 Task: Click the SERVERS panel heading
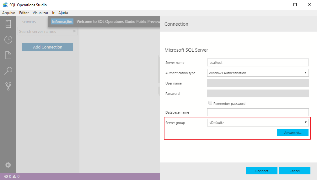point(29,22)
